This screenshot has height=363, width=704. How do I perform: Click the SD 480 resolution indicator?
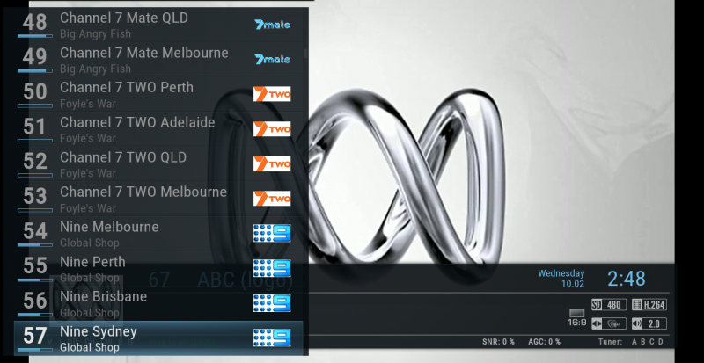click(x=609, y=305)
